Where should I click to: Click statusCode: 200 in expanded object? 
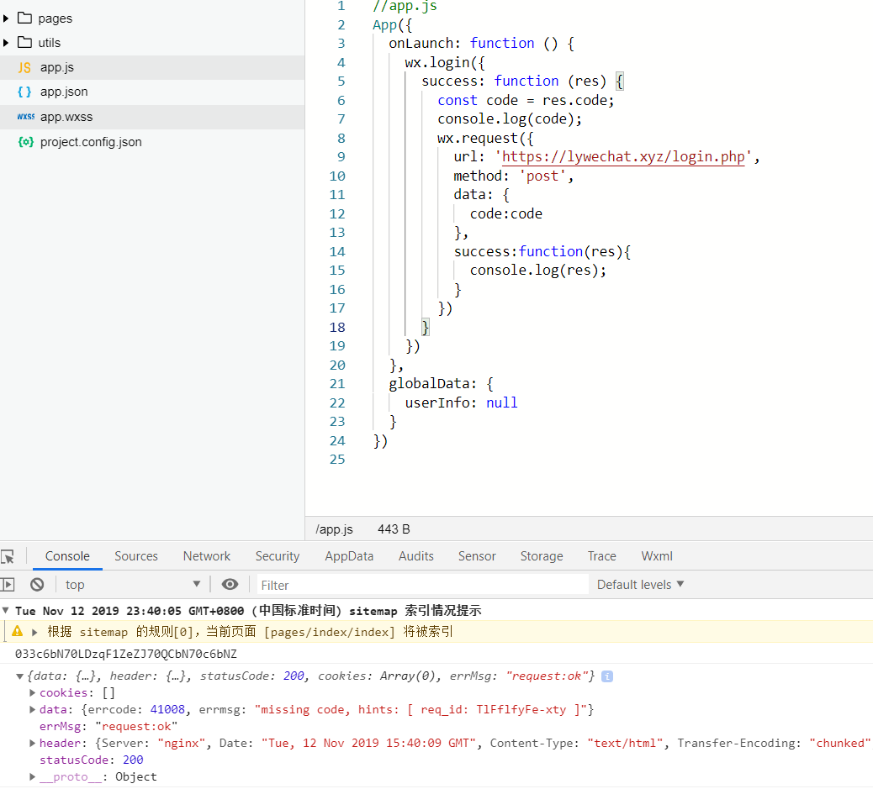pos(92,760)
